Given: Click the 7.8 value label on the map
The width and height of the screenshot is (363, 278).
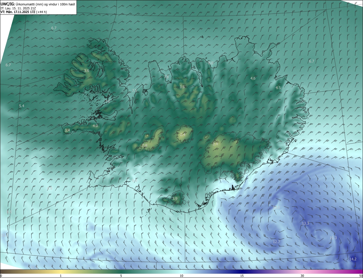Looking at the screenshot, I should (166, 77).
